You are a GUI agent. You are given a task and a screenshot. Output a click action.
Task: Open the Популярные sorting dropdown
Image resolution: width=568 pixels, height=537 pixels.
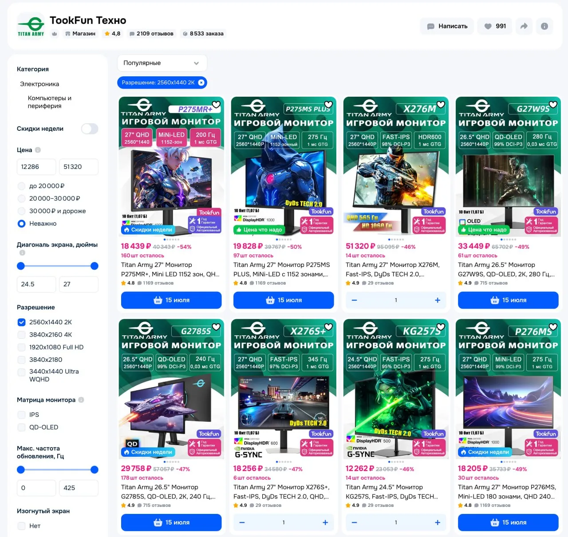pyautogui.click(x=162, y=63)
